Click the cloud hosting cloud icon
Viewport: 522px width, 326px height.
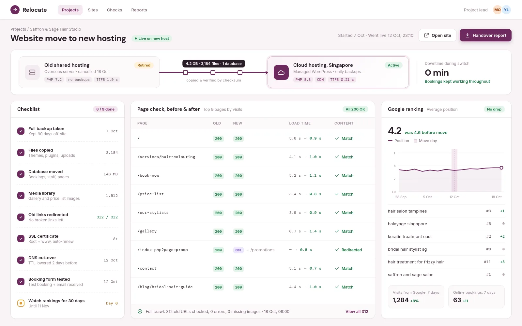(281, 72)
